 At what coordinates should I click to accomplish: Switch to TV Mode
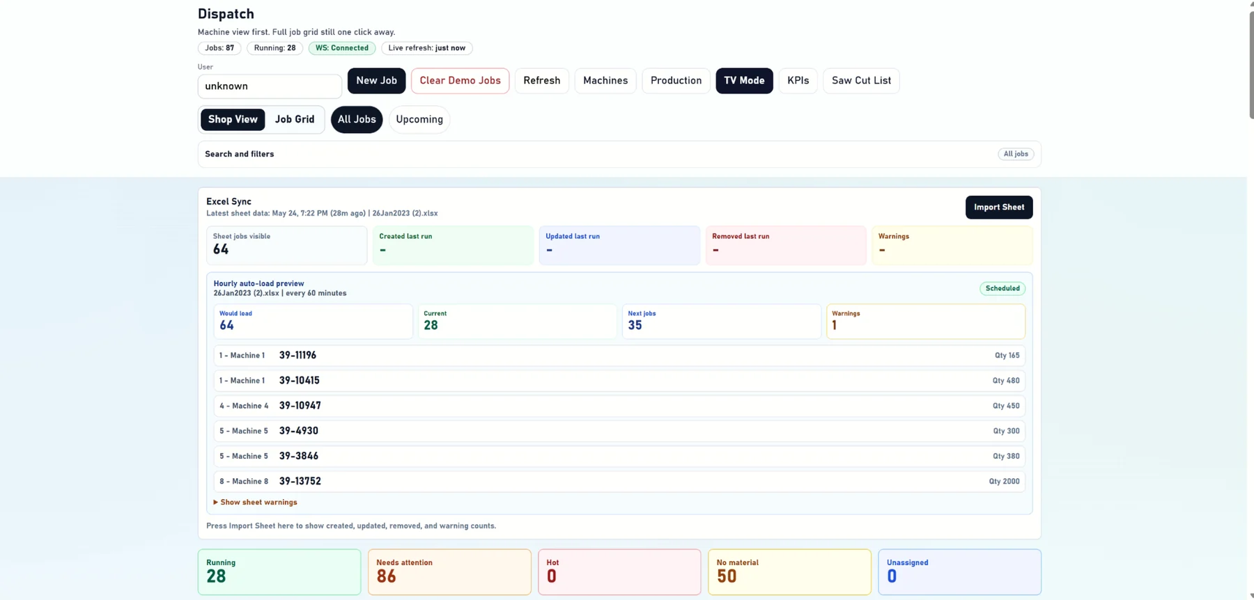[x=744, y=81]
